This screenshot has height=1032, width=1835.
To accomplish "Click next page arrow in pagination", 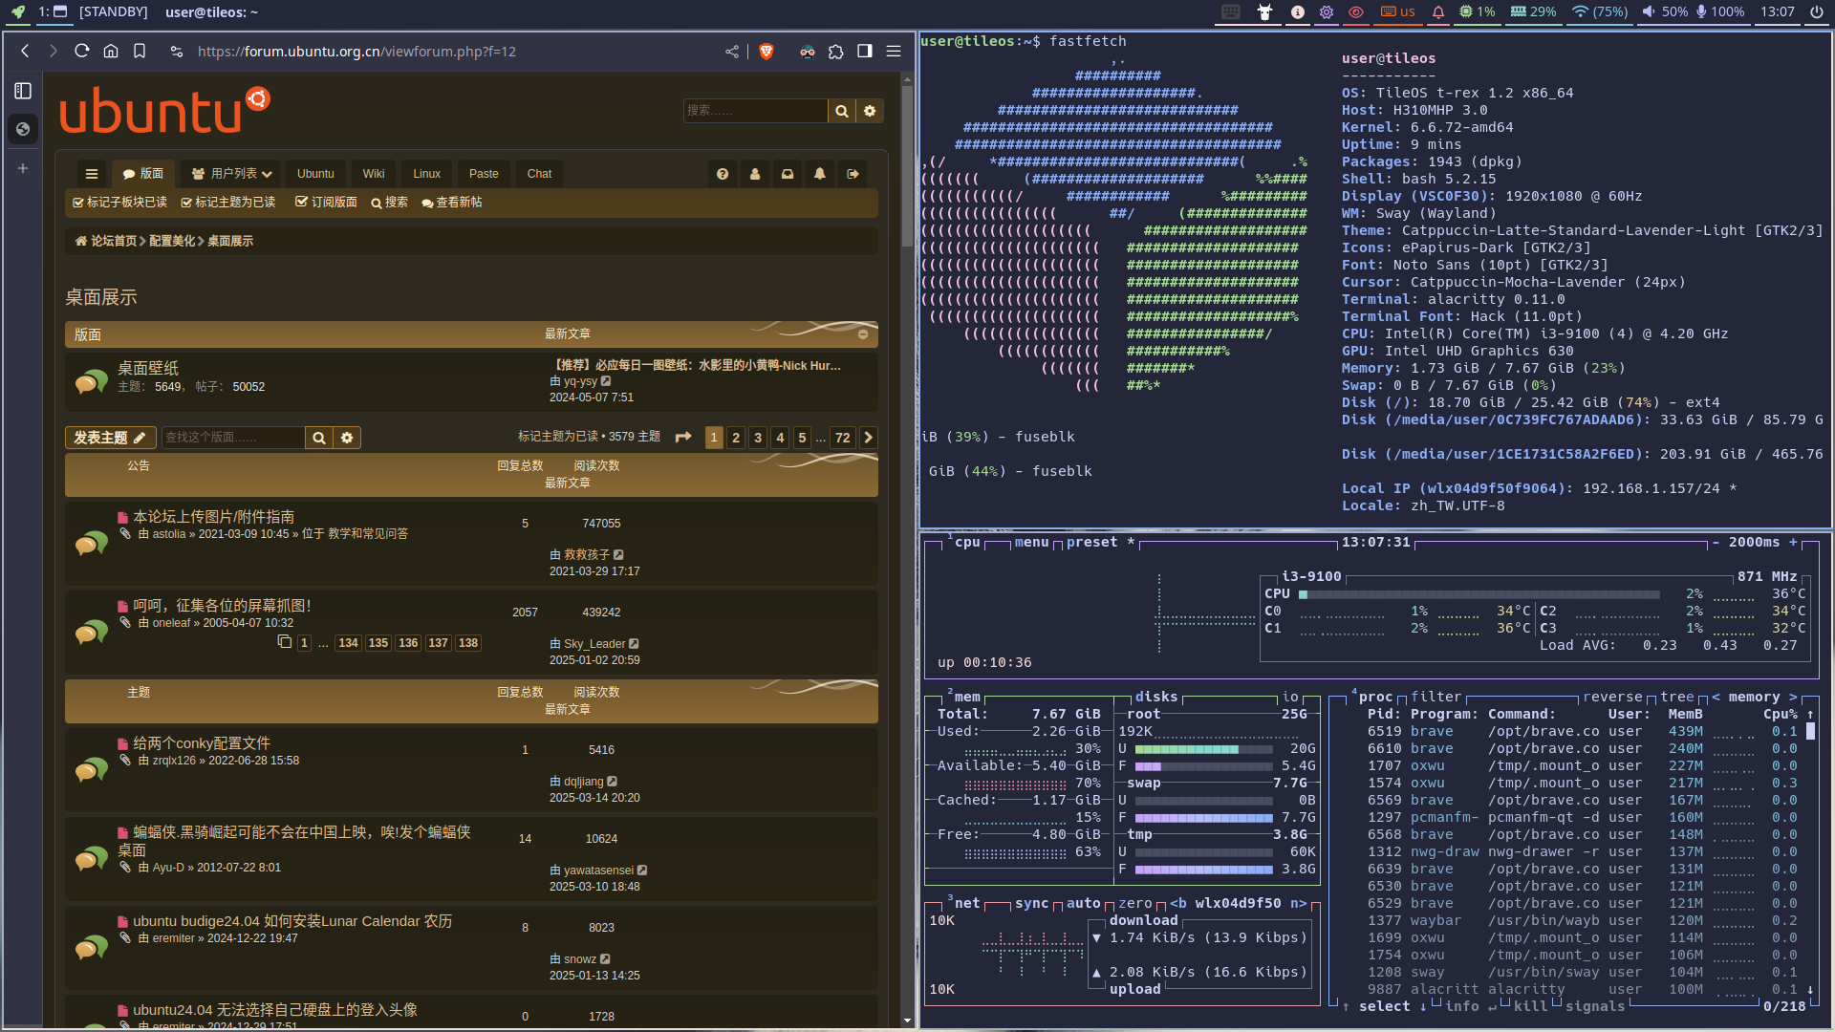I will tap(868, 438).
